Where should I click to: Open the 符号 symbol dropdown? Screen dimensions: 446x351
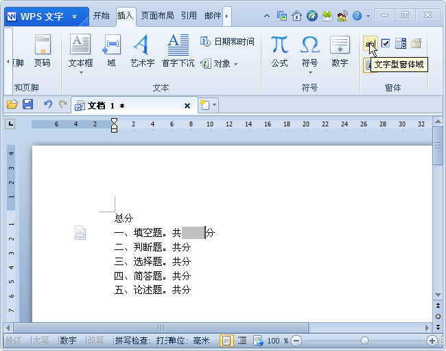pos(309,72)
